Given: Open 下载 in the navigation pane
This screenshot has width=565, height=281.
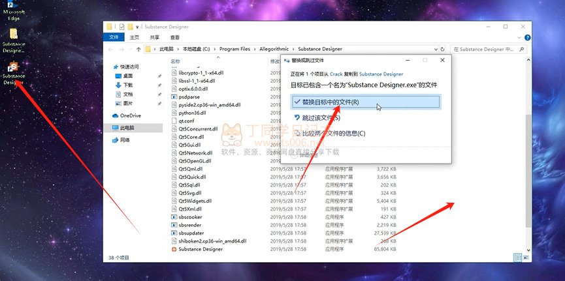Looking at the screenshot, I should 124,85.
